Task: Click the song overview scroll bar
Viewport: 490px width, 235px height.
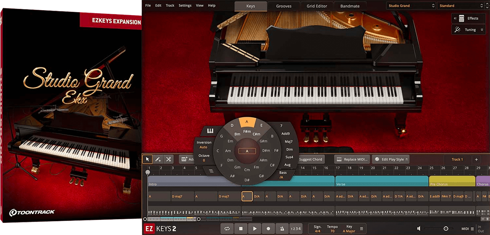Action: coord(171,219)
